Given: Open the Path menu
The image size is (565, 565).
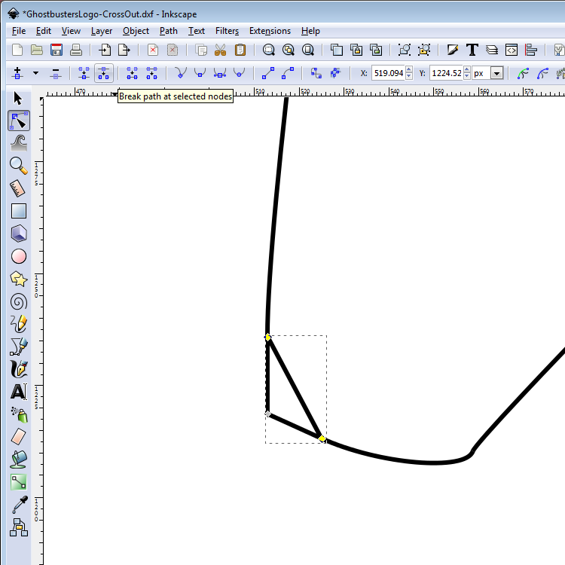Looking at the screenshot, I should 169,31.
